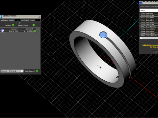Click the gem quantity '1' cell
Screen dimensions: 158x118
24,31
